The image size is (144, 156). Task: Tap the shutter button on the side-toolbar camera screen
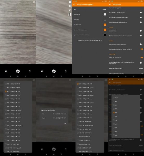pyautogui.click(x=54, y=71)
